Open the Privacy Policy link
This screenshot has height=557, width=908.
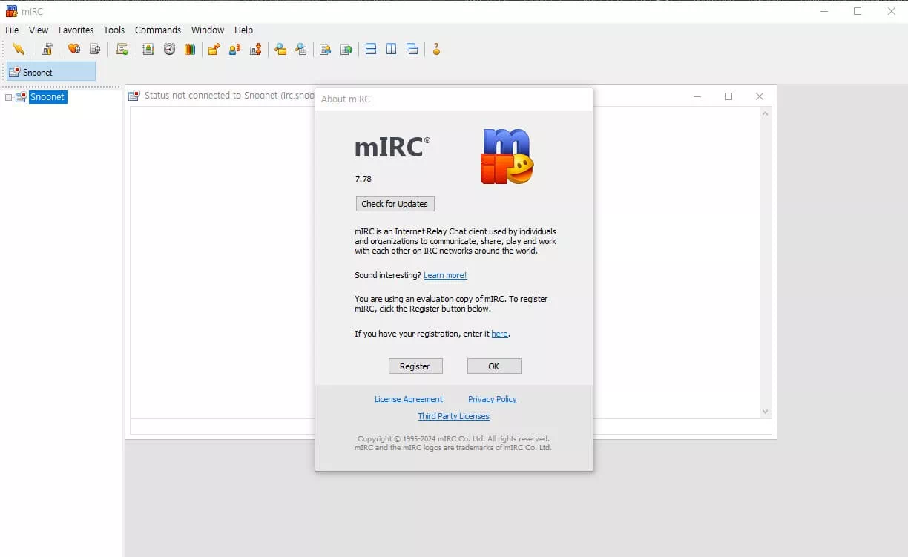point(493,399)
